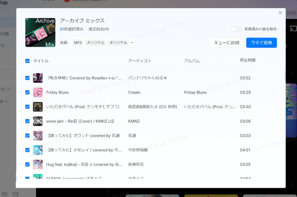Click the 転生林檎 song cover icon

(x=38, y=78)
